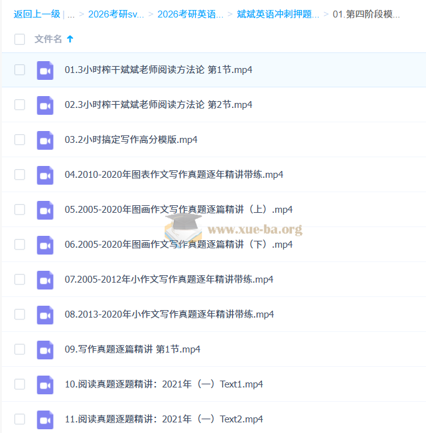The width and height of the screenshot is (426, 433).
Task: Tick checkbox for 08 小作文 2013-2020
Action: (19, 314)
